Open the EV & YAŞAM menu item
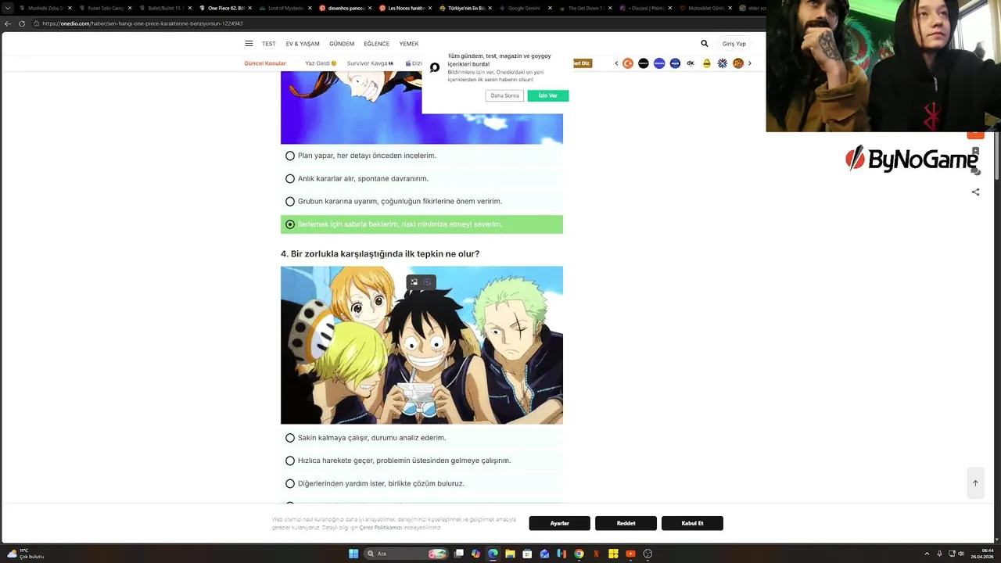This screenshot has width=1001, height=563. pyautogui.click(x=303, y=44)
